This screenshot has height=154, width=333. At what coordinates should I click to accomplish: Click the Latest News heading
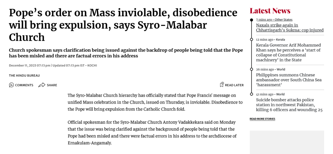point(270,11)
